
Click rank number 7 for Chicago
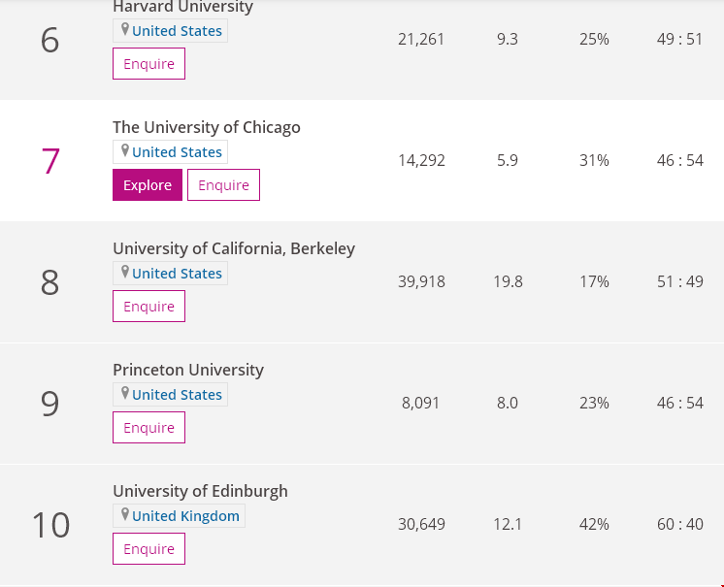[x=50, y=161]
